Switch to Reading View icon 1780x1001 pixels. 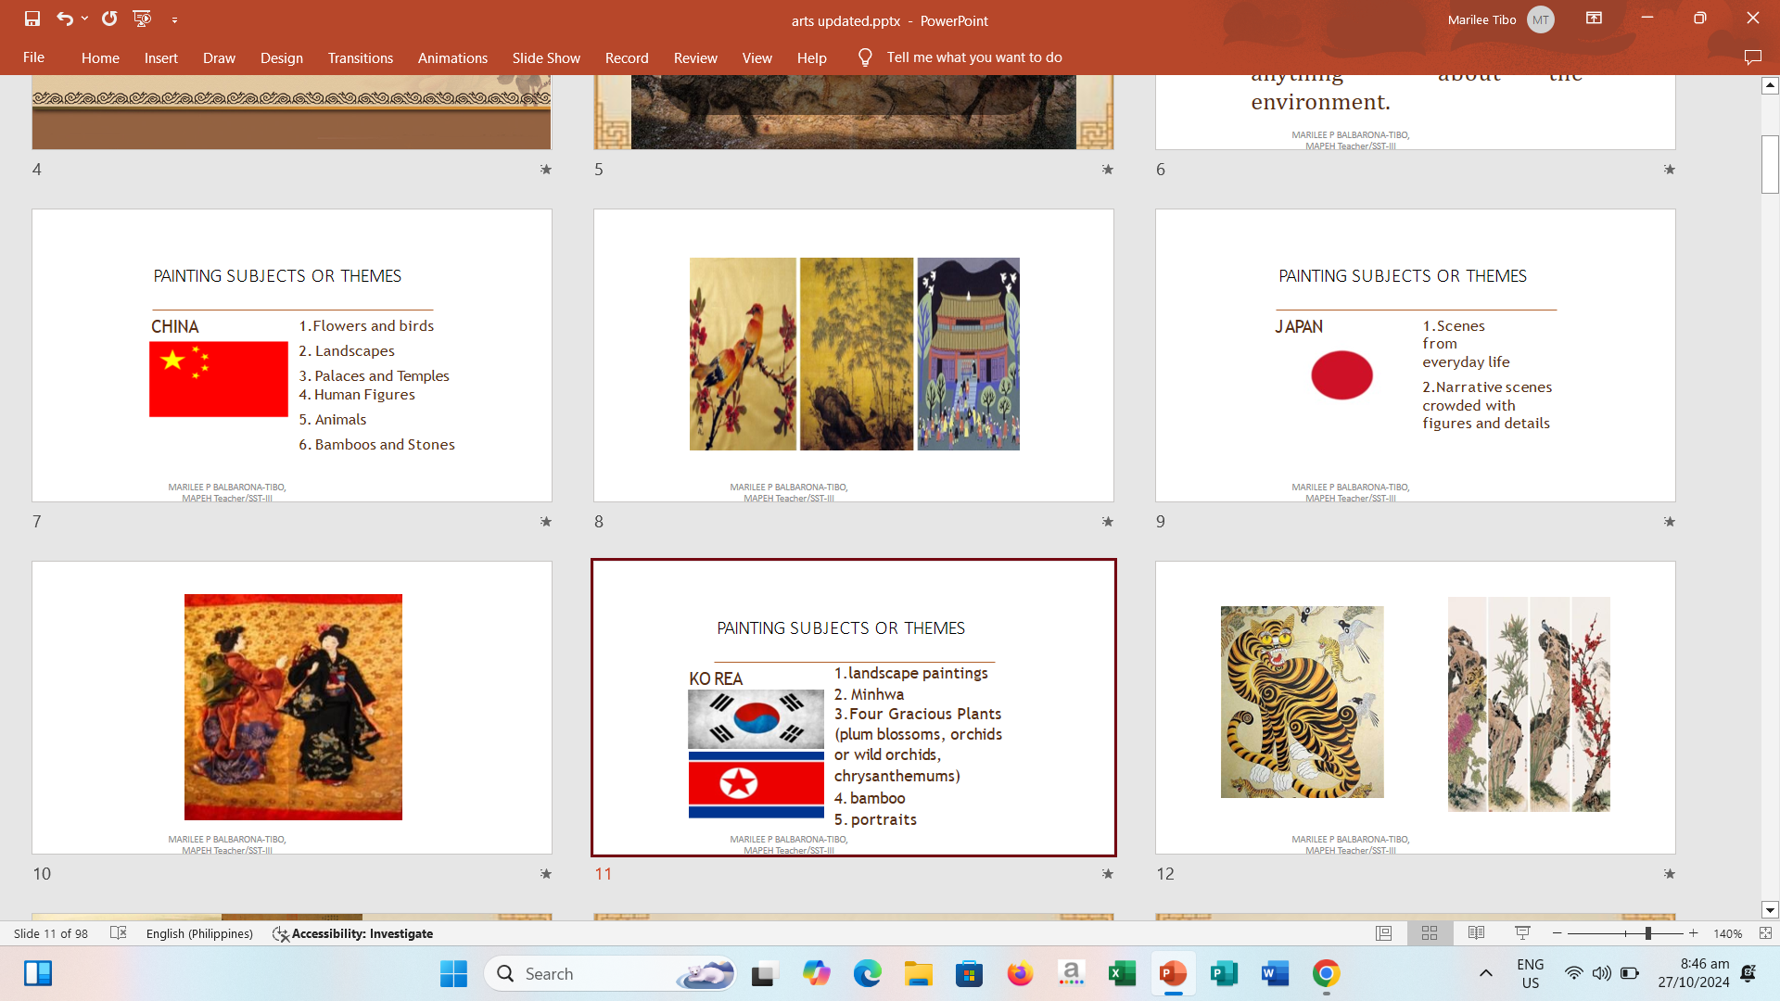[x=1476, y=933]
